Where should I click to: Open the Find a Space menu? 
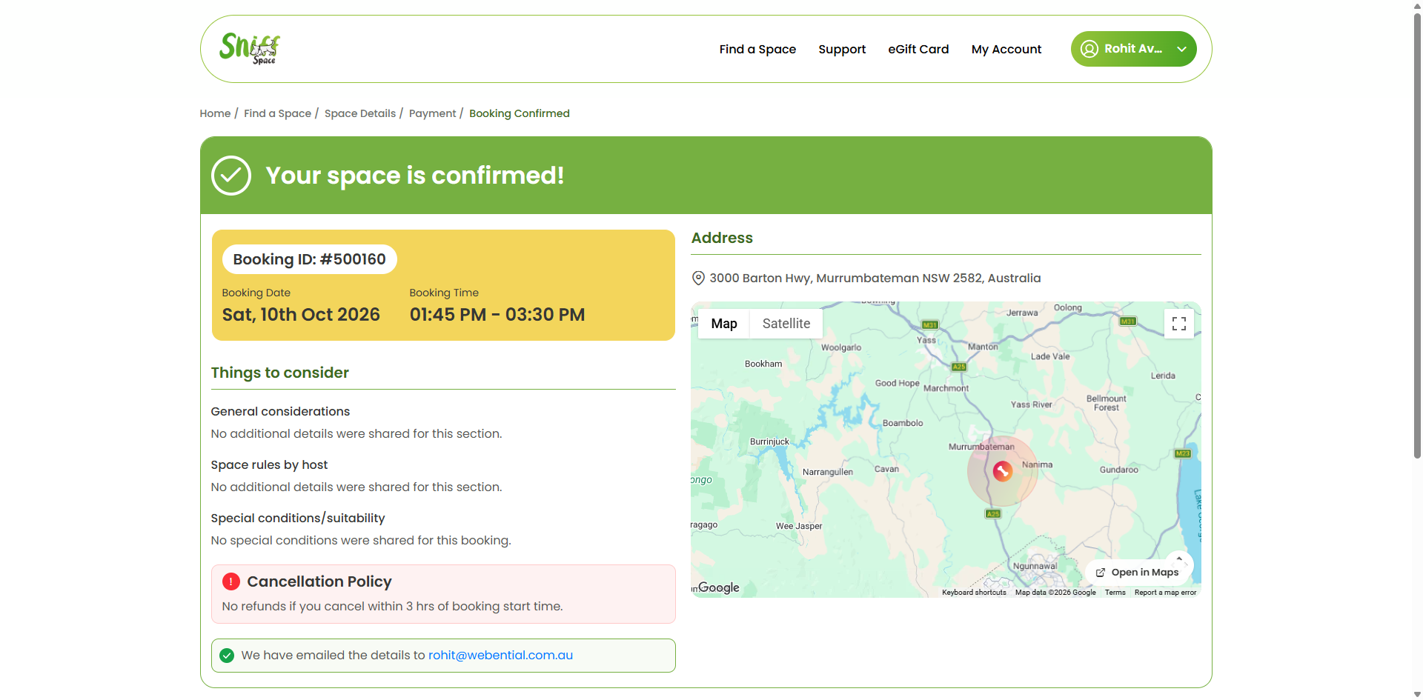(x=757, y=49)
